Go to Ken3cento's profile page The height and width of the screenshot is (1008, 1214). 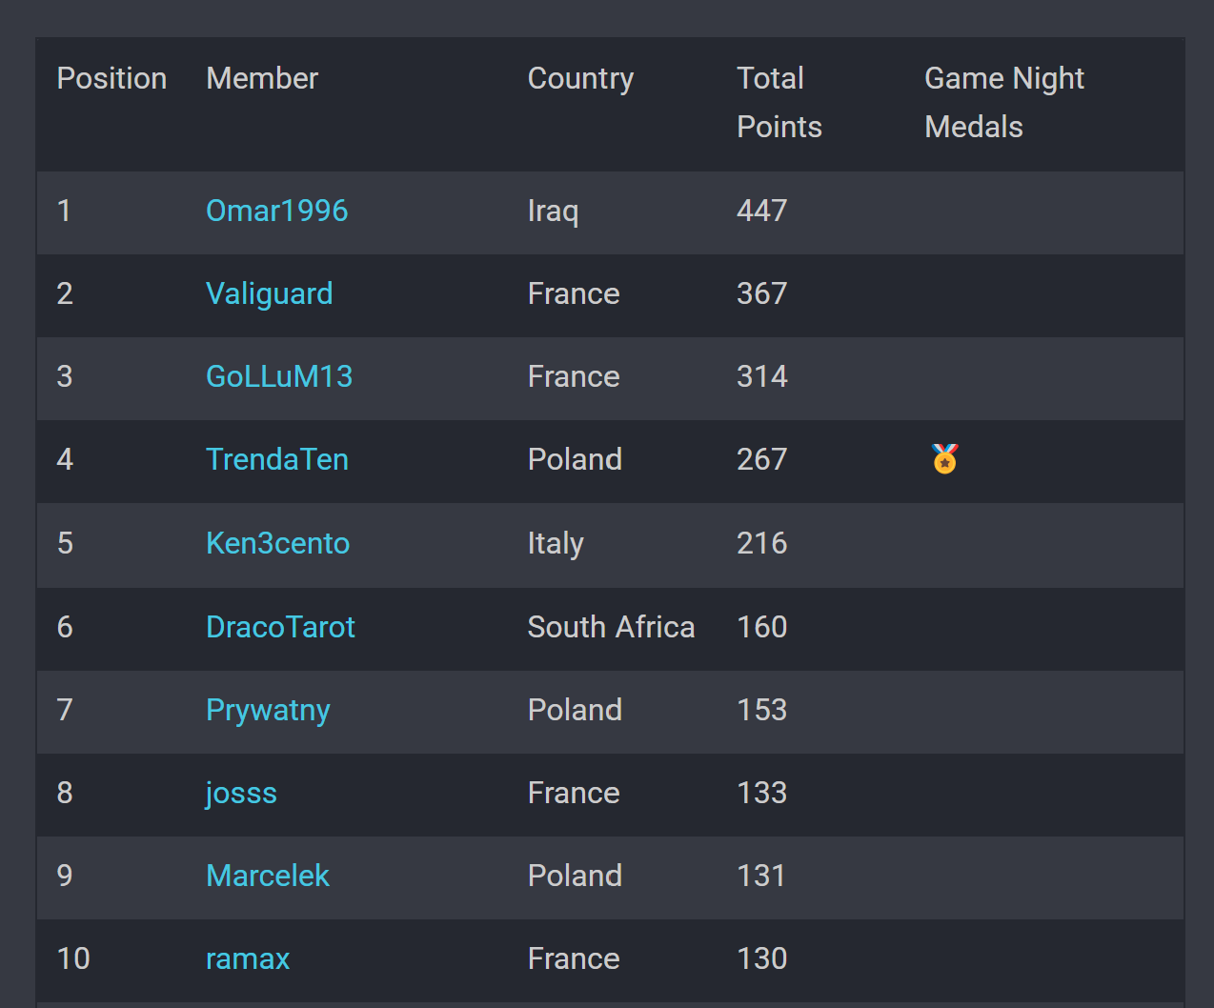277,543
